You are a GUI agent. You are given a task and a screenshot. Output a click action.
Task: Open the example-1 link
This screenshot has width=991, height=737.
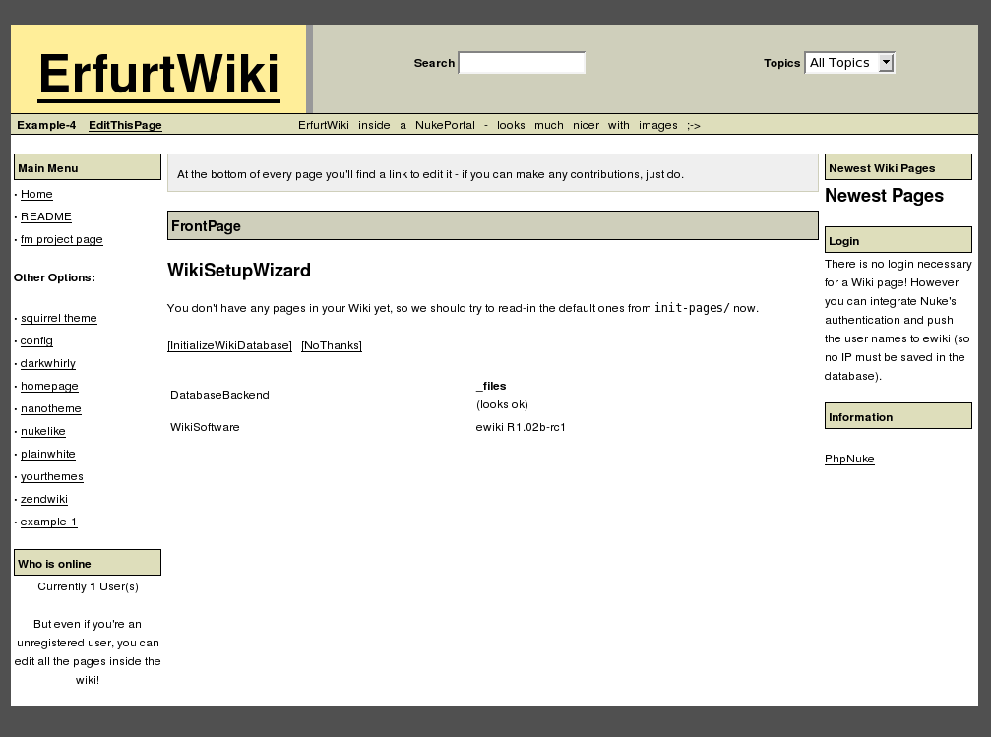pyautogui.click(x=48, y=522)
